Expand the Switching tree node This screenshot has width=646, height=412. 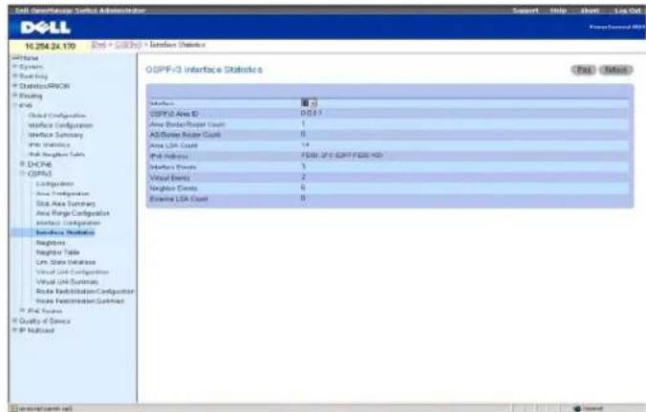[15, 76]
